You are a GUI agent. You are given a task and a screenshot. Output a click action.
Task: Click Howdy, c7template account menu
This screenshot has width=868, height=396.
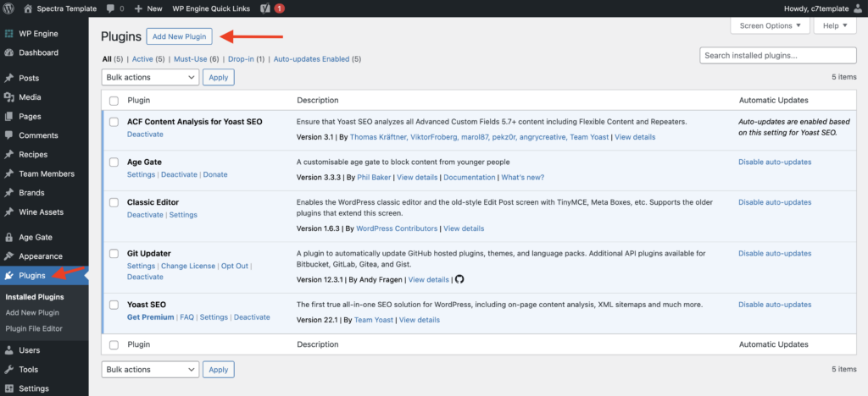[x=824, y=8]
